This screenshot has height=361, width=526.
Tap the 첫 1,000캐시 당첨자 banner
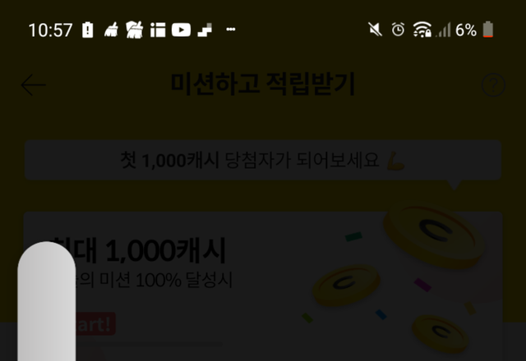pos(263,160)
